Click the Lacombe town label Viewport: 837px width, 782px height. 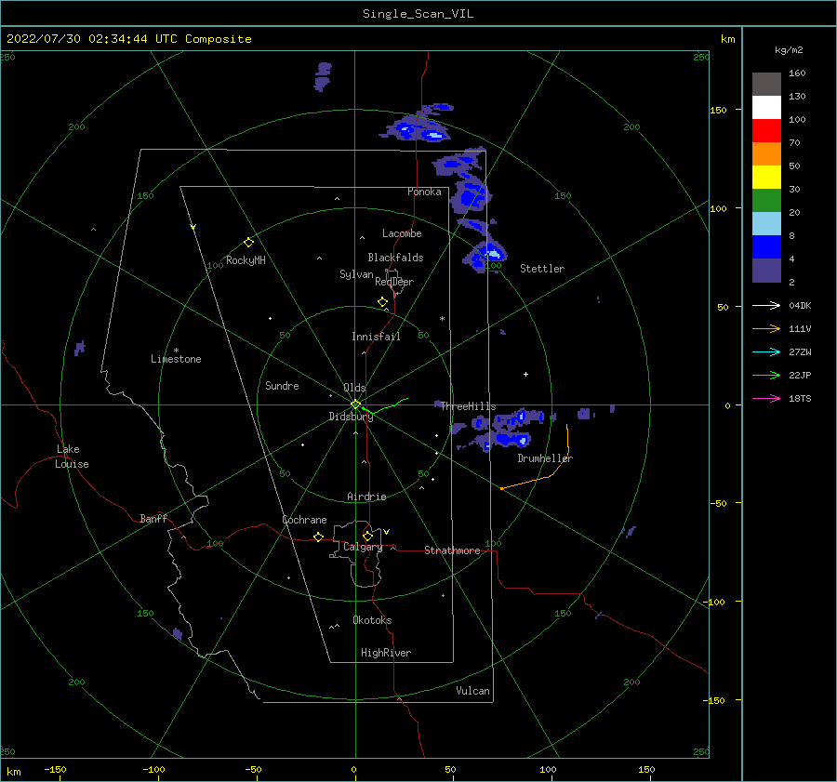click(x=402, y=233)
